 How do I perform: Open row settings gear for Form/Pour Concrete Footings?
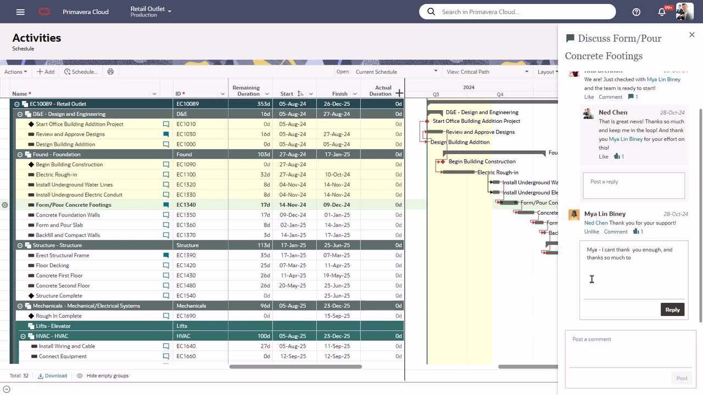[x=5, y=205]
